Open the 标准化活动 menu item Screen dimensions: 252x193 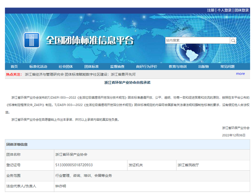[38, 67]
